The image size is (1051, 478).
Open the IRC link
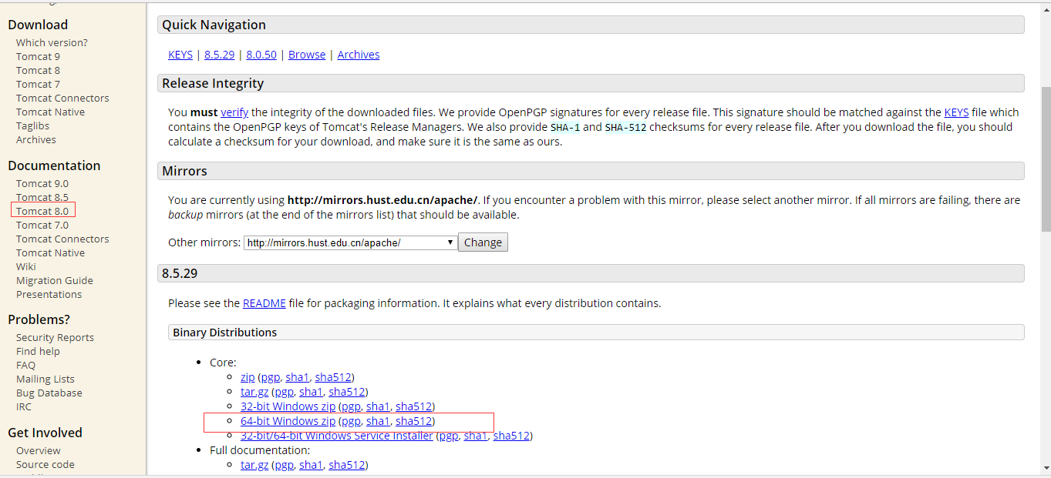[24, 406]
